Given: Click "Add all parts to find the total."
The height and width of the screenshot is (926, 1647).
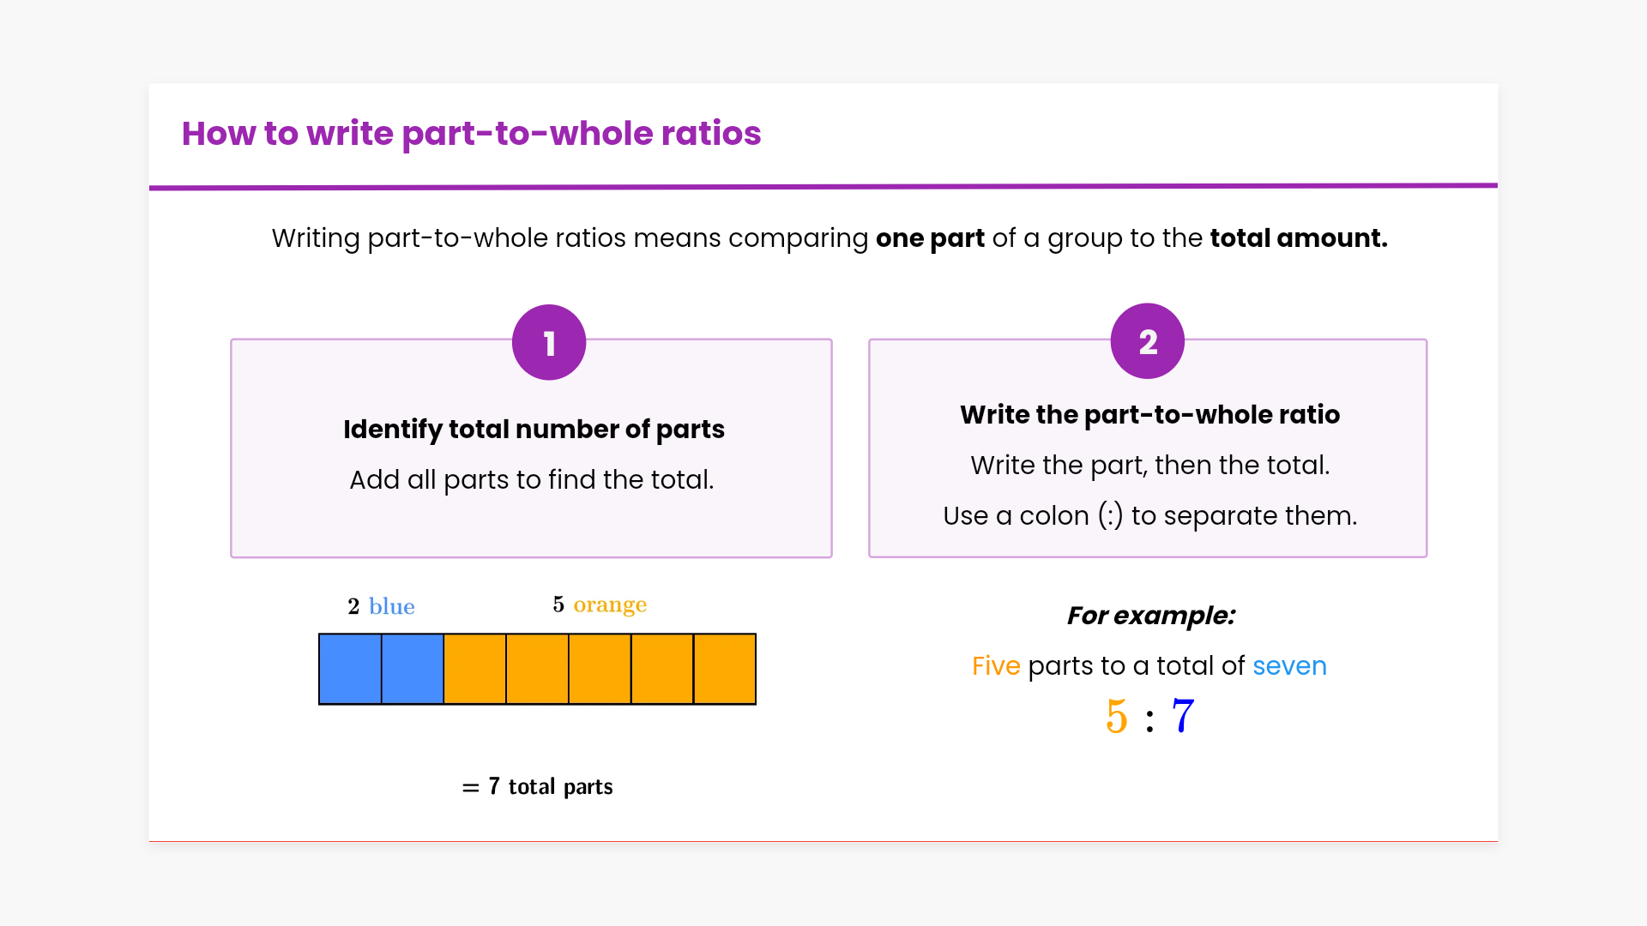Looking at the screenshot, I should tap(532, 479).
